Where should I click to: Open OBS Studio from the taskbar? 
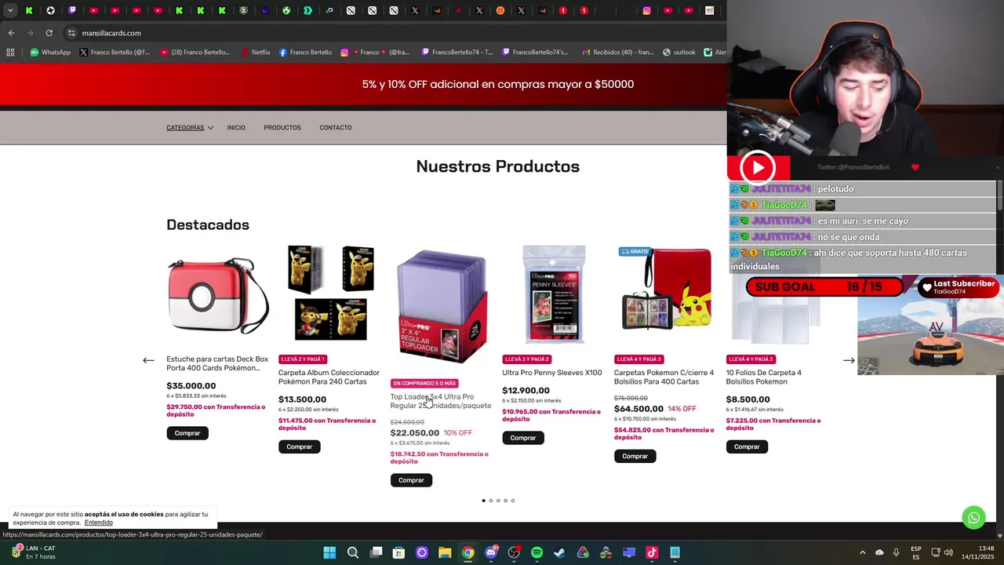pyautogui.click(x=514, y=552)
